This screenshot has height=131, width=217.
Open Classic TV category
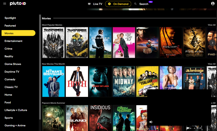(x=11, y=87)
